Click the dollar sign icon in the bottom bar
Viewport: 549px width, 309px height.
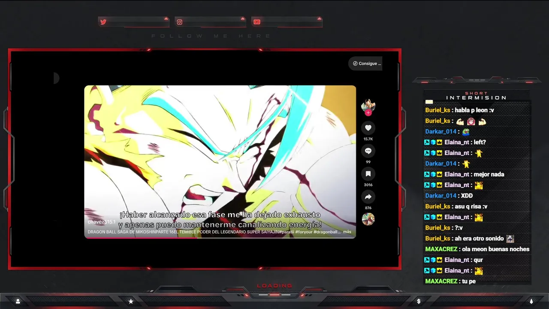tap(419, 301)
